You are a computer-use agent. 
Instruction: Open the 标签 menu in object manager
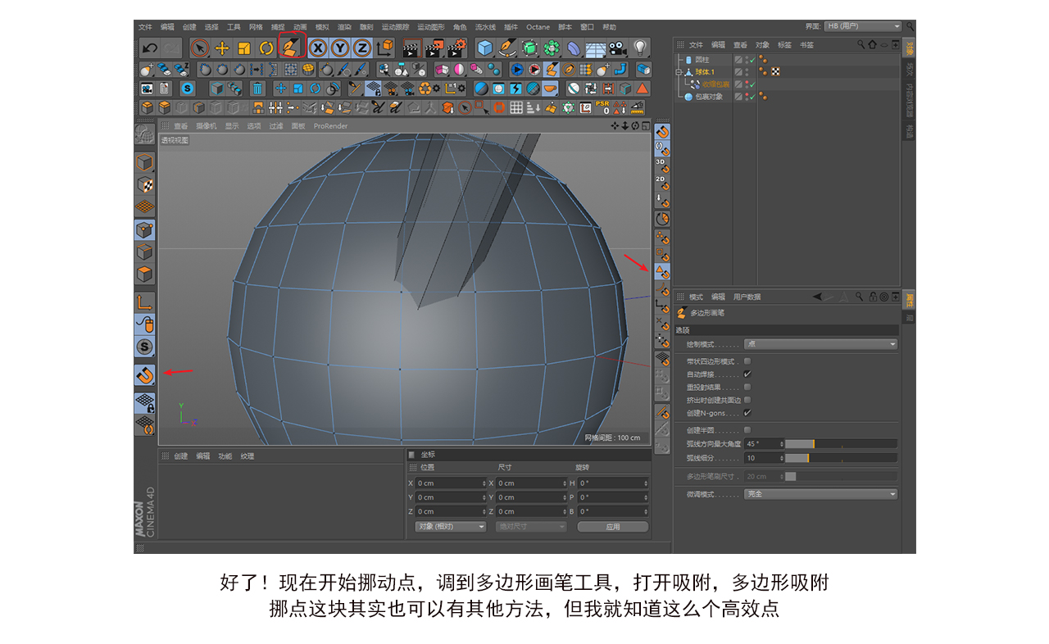(x=784, y=45)
